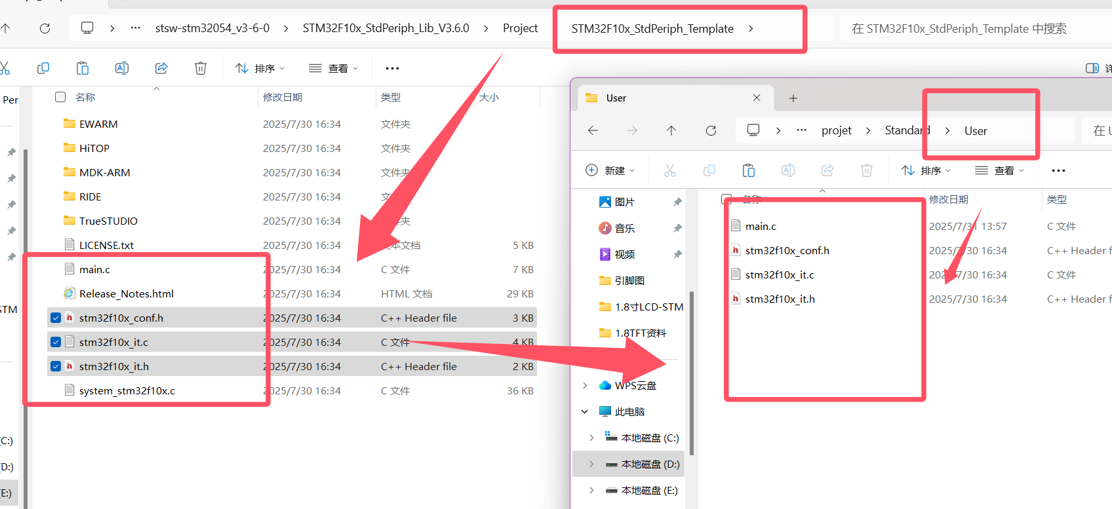Go back in the User window
Viewport: 1112px width, 509px height.
point(593,130)
